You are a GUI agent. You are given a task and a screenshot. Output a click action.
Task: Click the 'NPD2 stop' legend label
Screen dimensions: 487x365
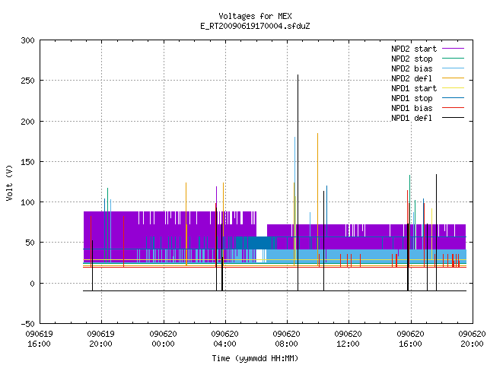tap(412, 59)
